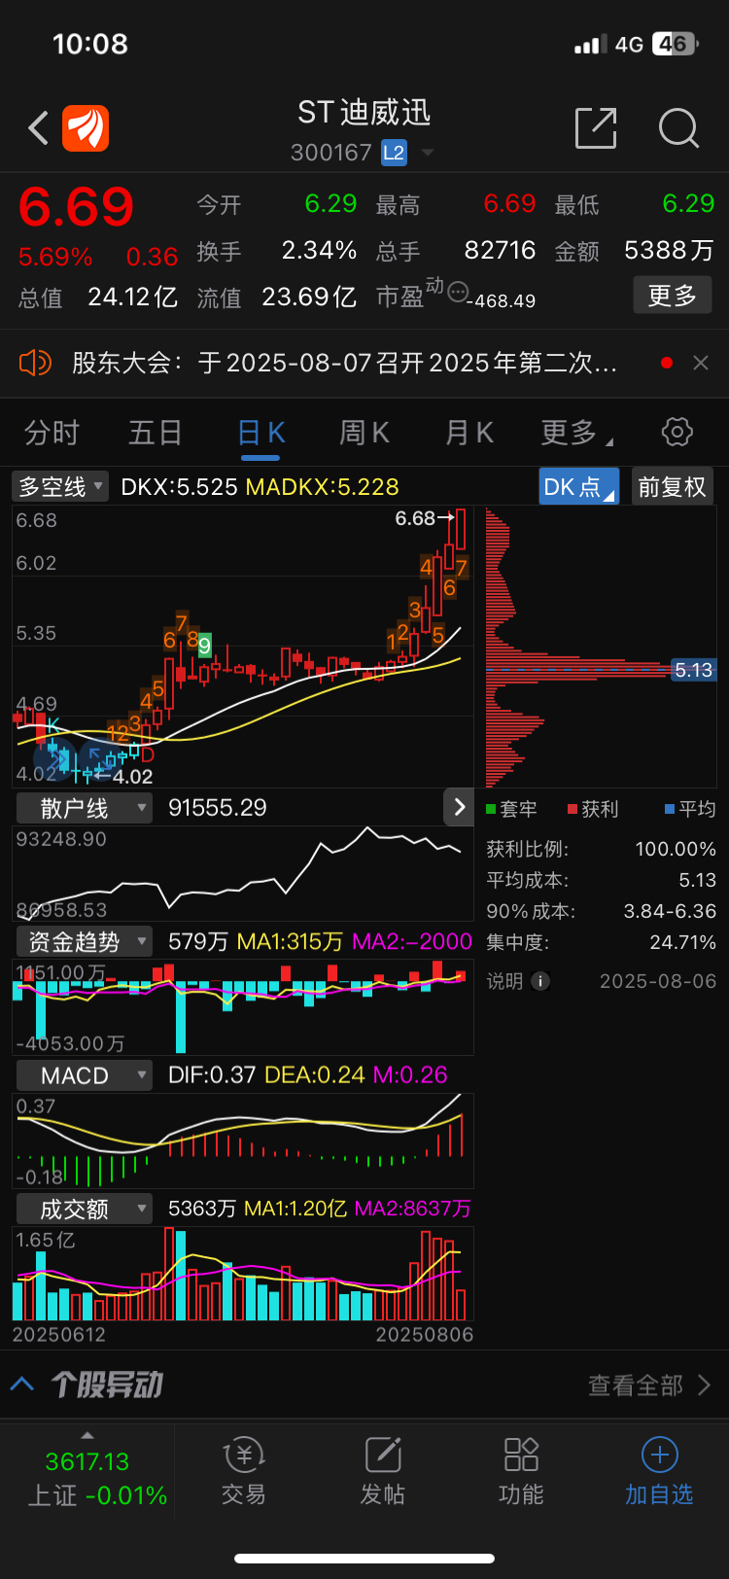Screen dimensions: 729x1579
Task: Open the 股东大会 announcement text
Action: coord(344,363)
